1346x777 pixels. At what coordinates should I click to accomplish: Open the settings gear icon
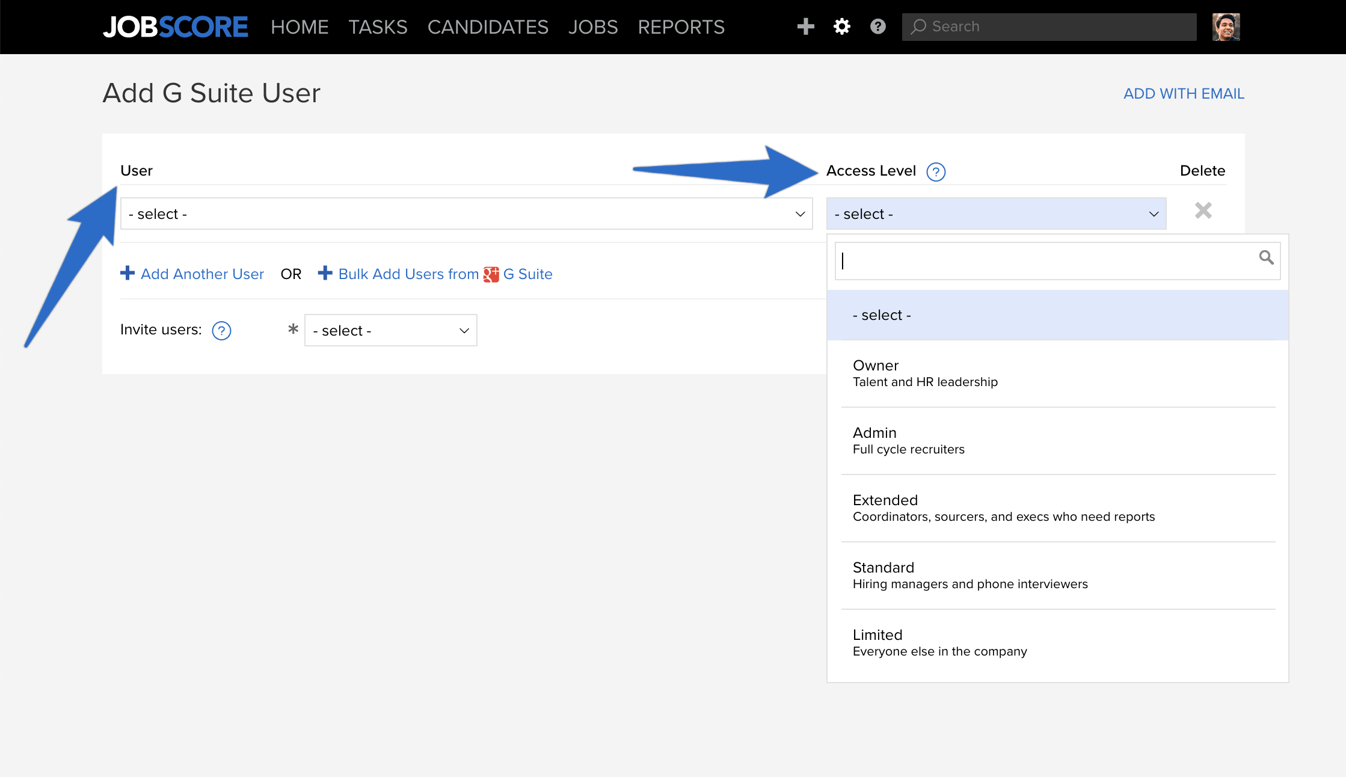tap(841, 26)
